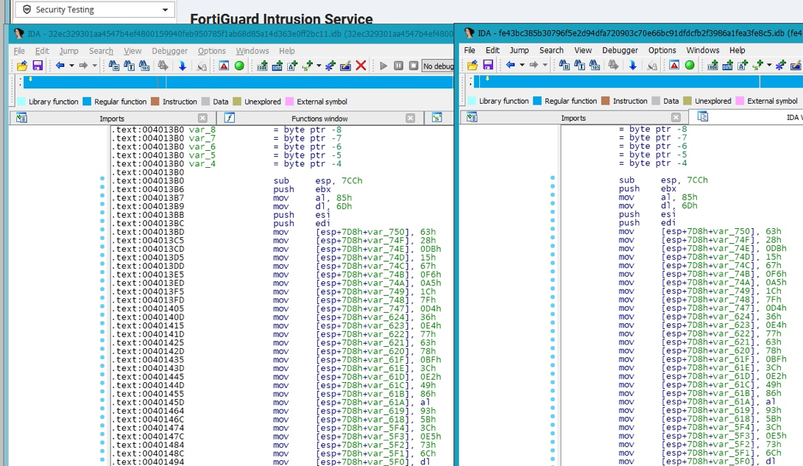Open the Debugger menu in left IDA window

pyautogui.click(x=169, y=51)
